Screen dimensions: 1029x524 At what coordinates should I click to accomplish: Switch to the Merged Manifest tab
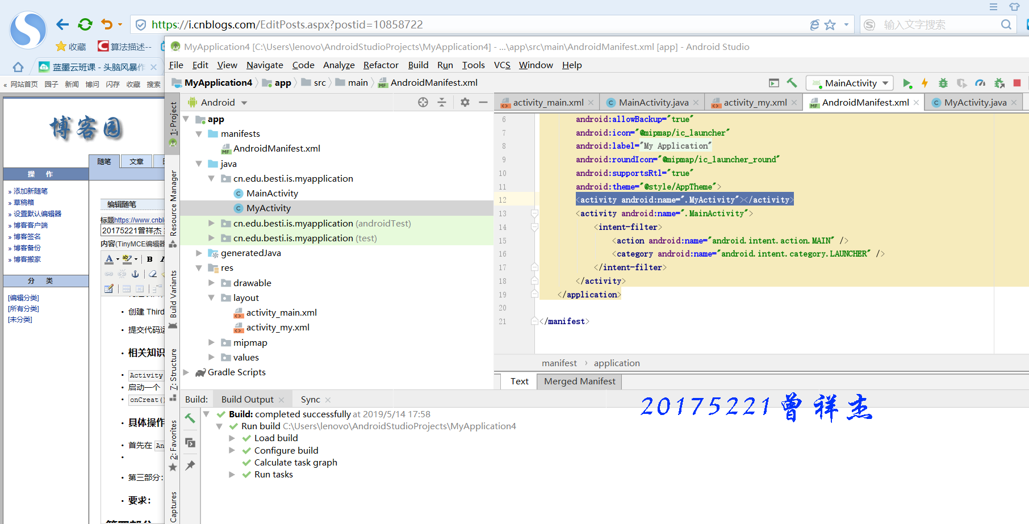[x=579, y=382]
